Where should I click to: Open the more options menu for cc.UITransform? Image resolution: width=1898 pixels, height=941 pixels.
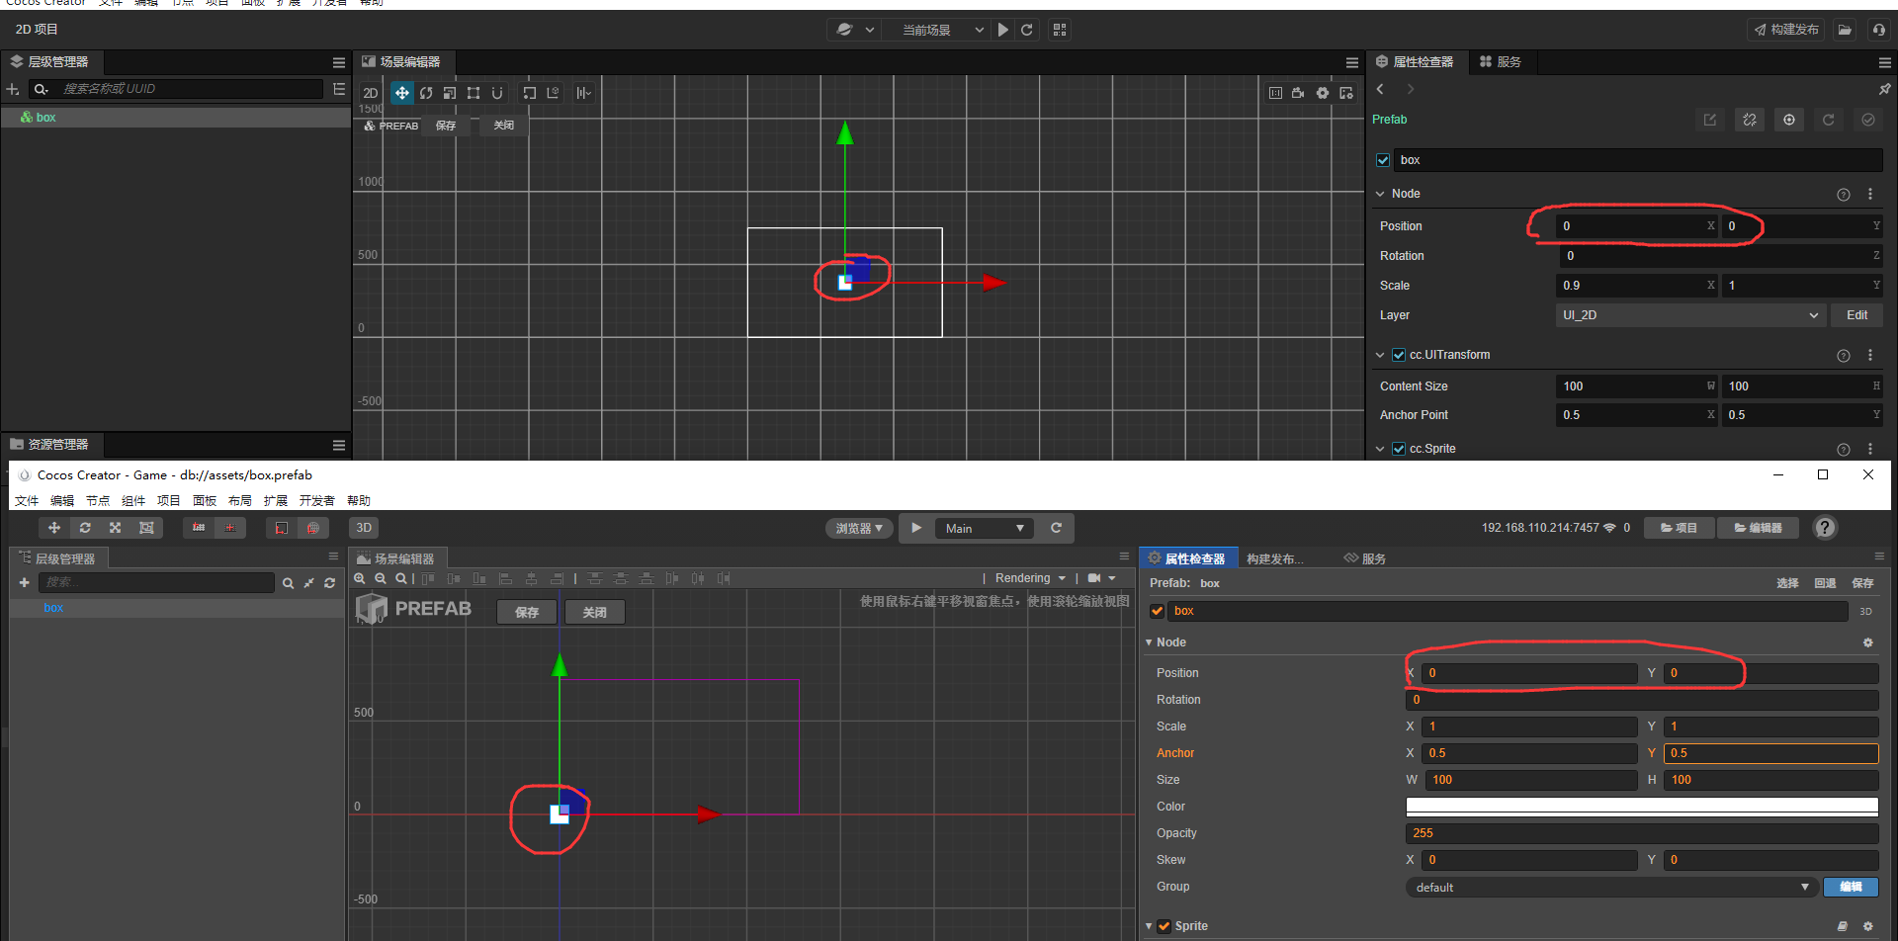click(x=1870, y=355)
